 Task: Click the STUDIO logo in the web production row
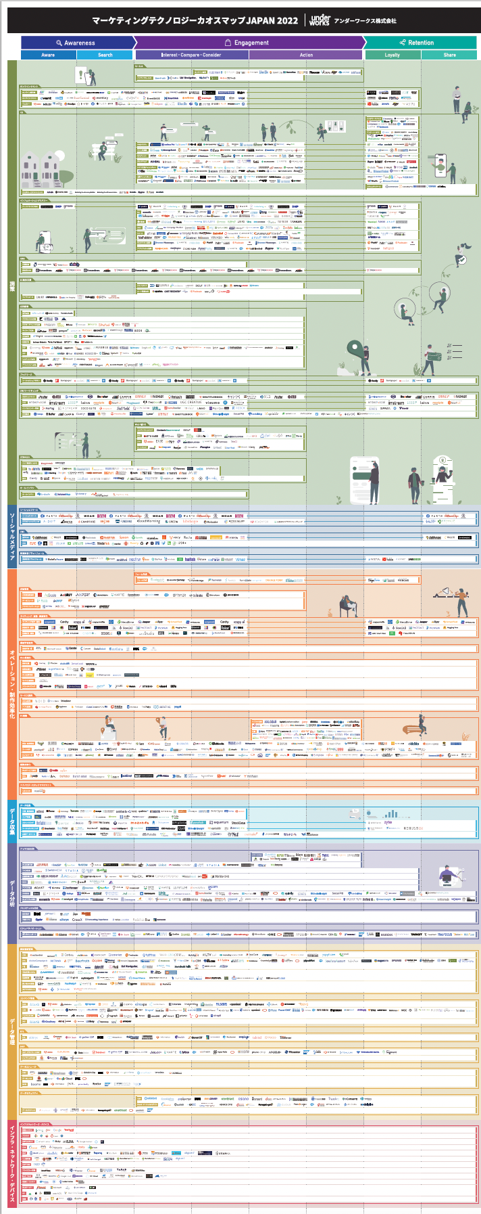point(147,686)
